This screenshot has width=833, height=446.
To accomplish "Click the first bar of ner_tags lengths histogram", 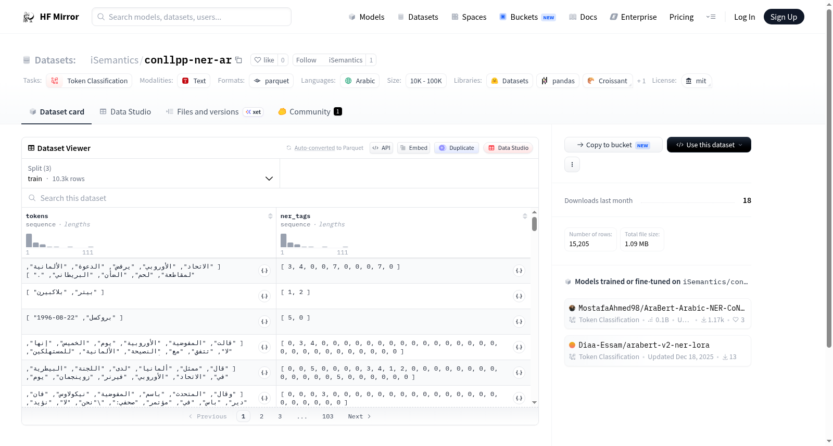I will point(284,240).
